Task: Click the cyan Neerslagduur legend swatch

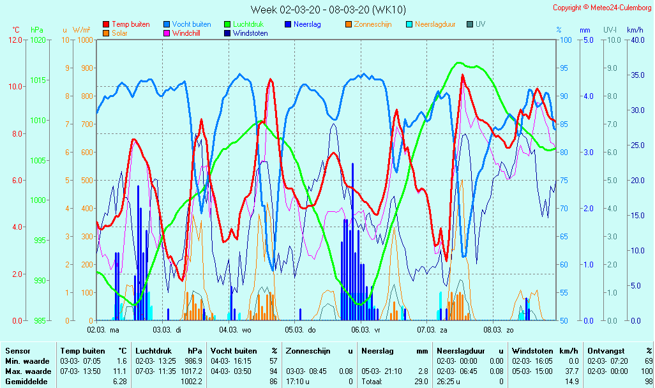Action: 409,24
